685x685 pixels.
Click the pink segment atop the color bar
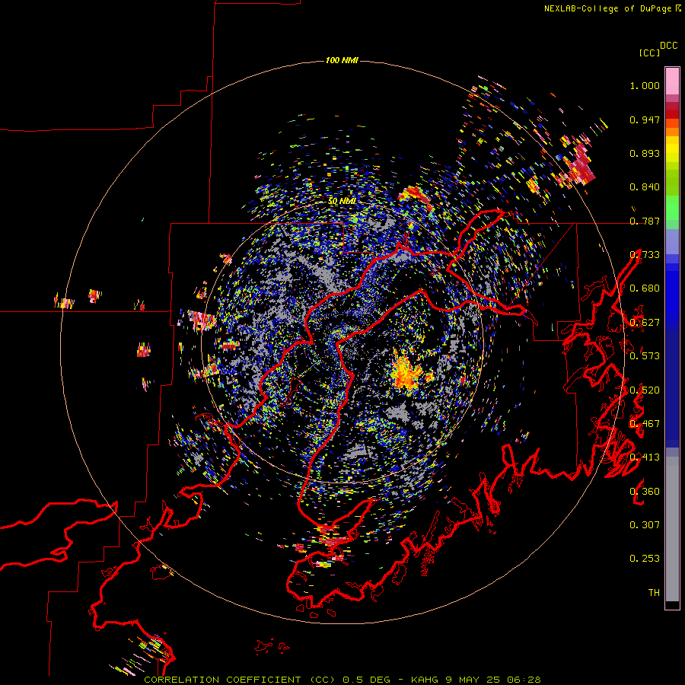click(672, 81)
